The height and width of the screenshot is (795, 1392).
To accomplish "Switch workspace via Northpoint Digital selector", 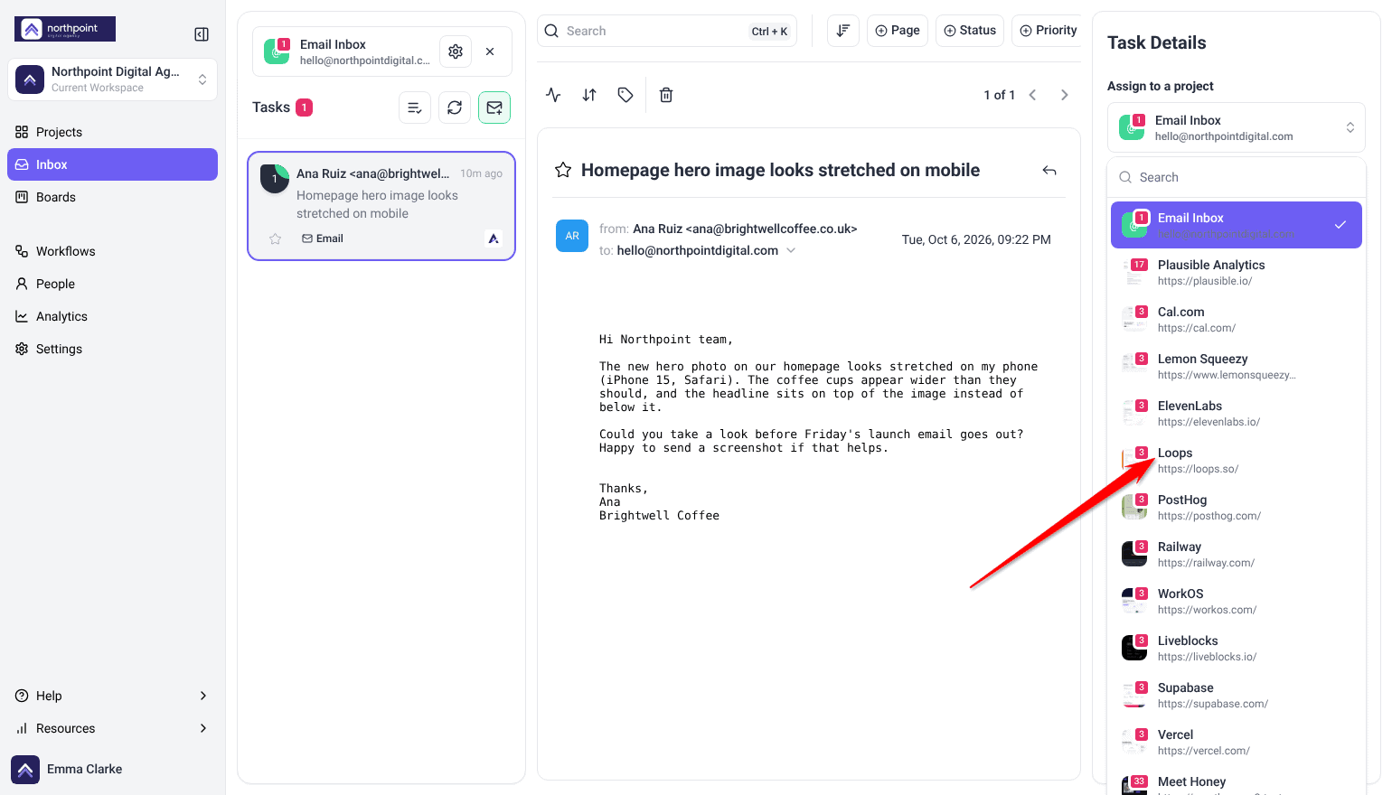I will (x=112, y=79).
